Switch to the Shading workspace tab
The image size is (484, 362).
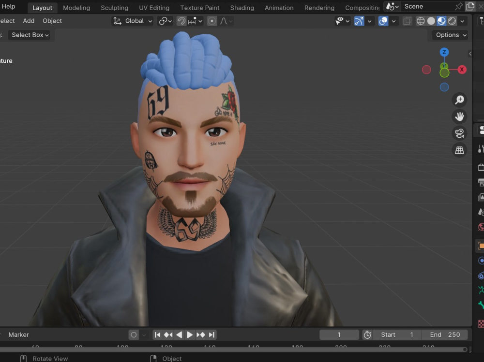click(242, 7)
